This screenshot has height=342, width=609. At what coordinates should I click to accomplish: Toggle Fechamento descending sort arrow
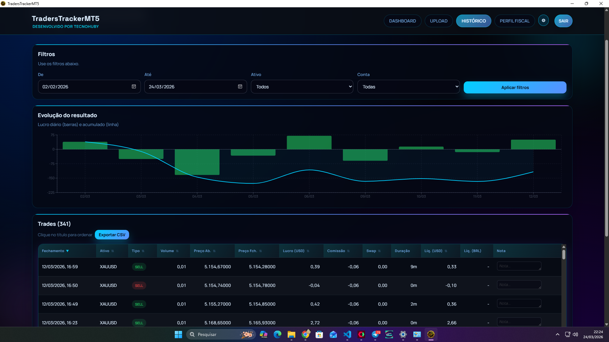coord(67,251)
